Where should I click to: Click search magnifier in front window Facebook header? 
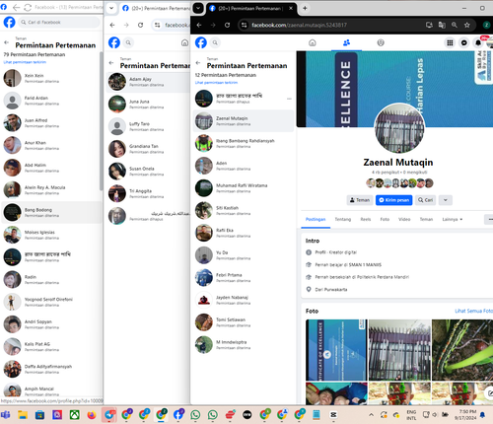click(x=215, y=42)
